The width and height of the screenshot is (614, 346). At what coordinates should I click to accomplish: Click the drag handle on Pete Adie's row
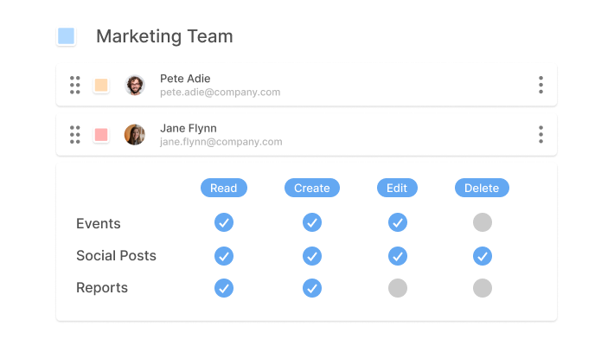tap(74, 85)
